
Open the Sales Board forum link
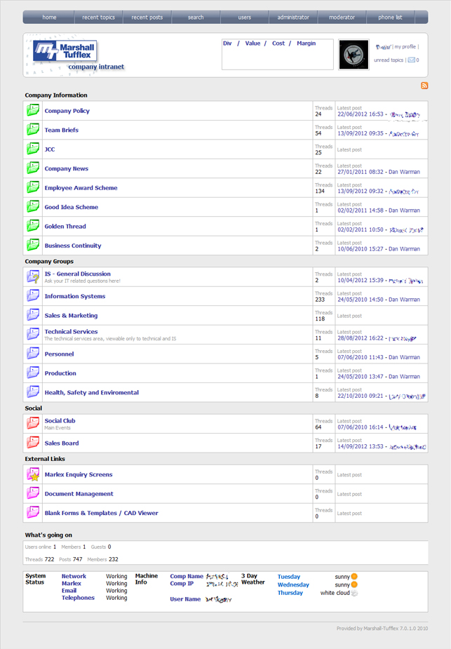[62, 443]
